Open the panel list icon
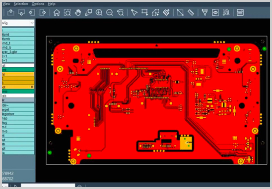 point(240,12)
